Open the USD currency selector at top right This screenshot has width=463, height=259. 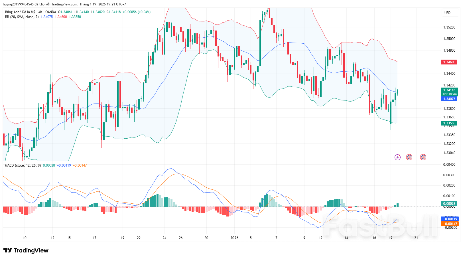click(450, 13)
